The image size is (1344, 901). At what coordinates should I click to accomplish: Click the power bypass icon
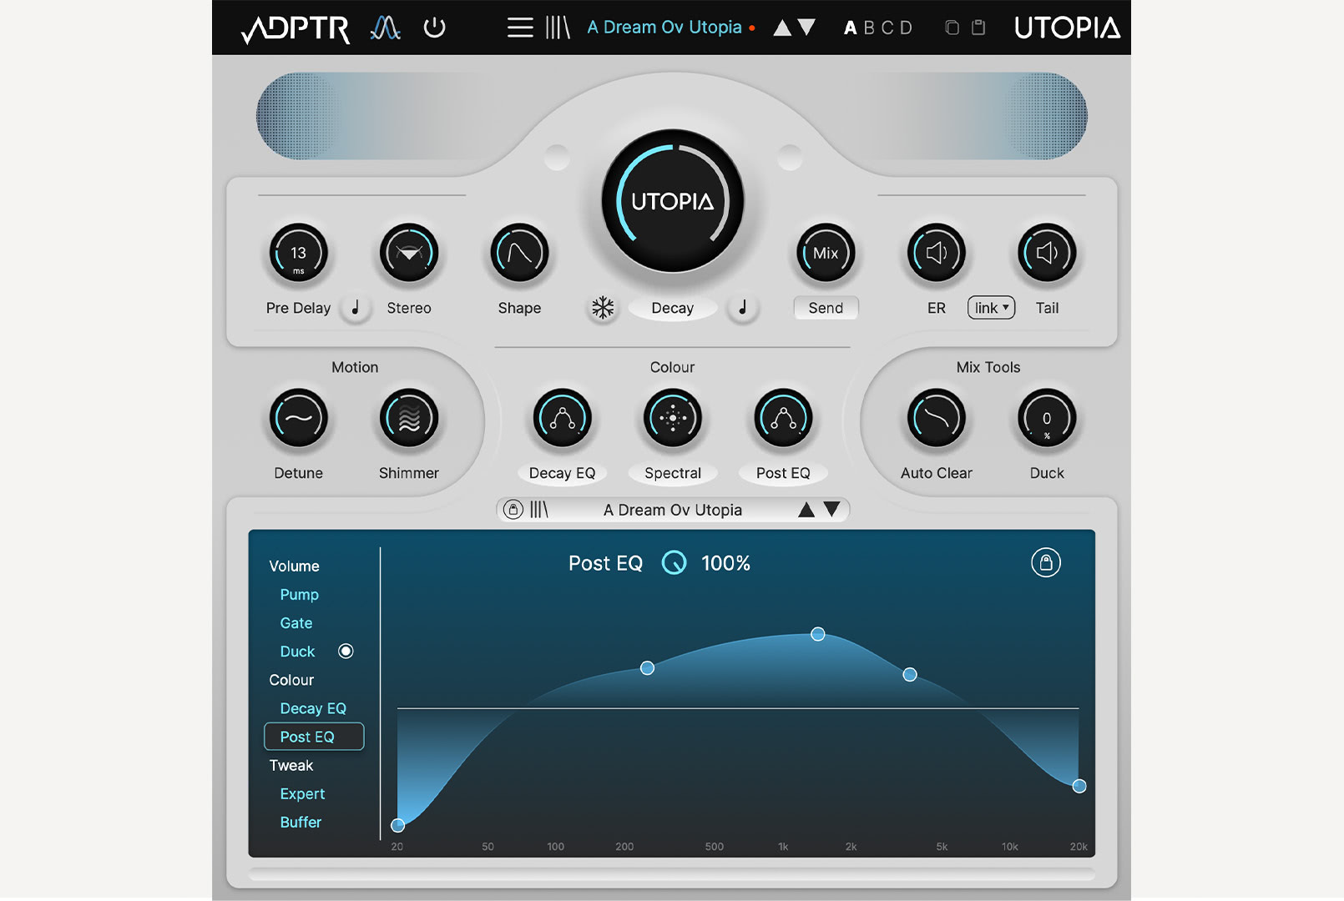click(434, 28)
